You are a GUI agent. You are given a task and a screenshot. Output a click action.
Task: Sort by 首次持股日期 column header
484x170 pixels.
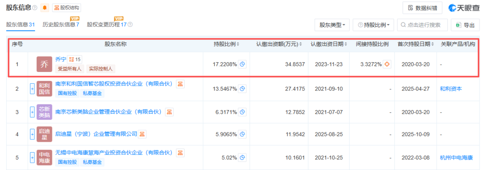[x=415, y=44]
